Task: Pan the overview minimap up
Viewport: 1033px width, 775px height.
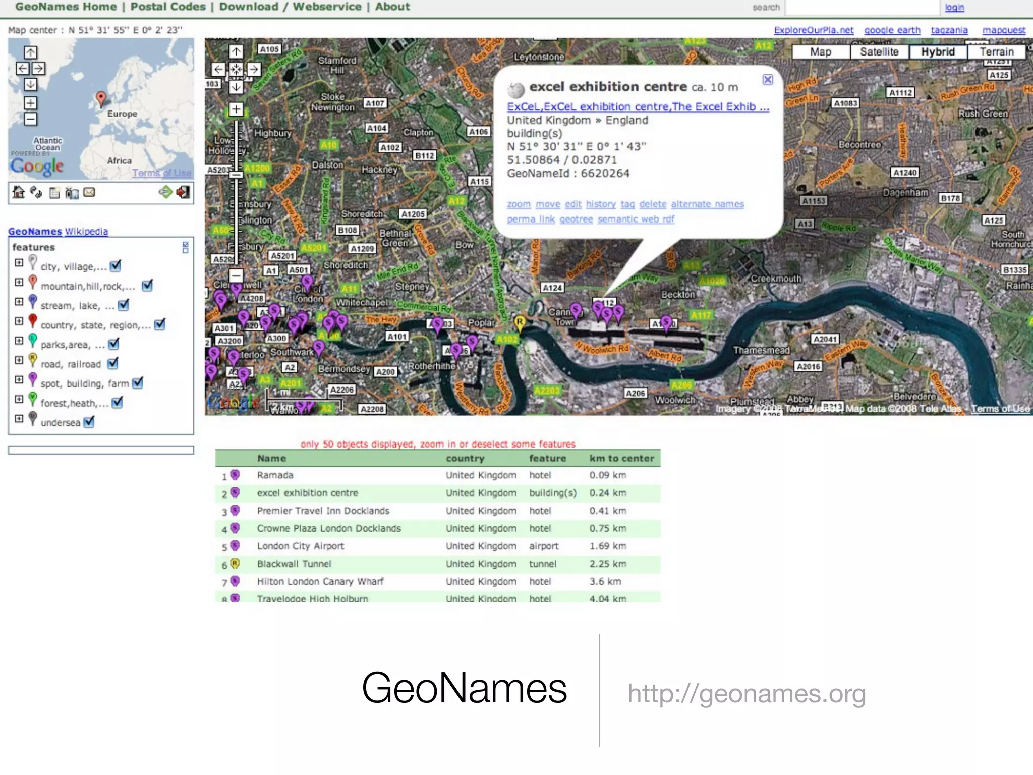Action: point(31,52)
